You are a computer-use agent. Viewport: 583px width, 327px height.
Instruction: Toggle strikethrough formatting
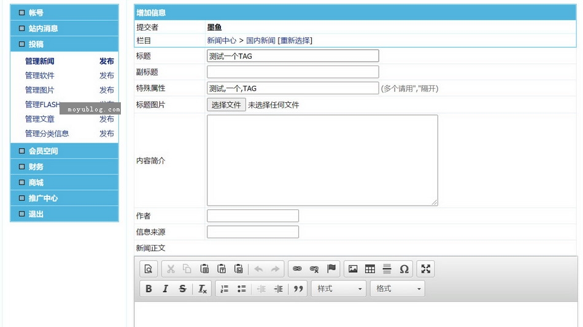click(182, 289)
